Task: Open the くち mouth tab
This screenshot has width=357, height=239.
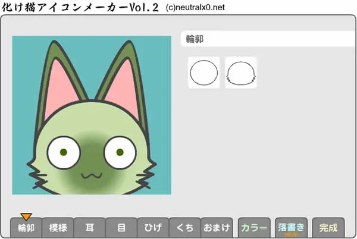Action: (x=185, y=228)
